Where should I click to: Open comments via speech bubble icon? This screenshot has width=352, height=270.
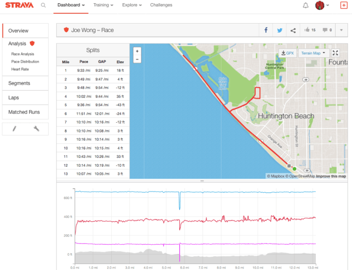pos(325,30)
